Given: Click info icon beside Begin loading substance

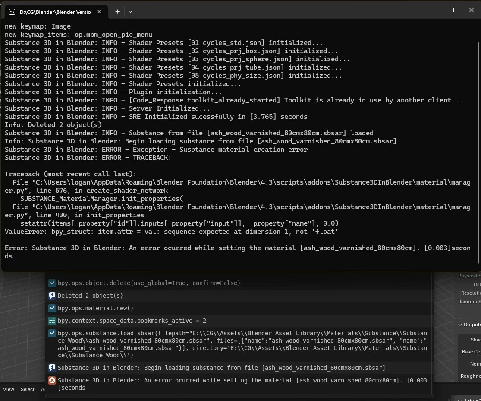Looking at the screenshot, I should tap(52, 367).
